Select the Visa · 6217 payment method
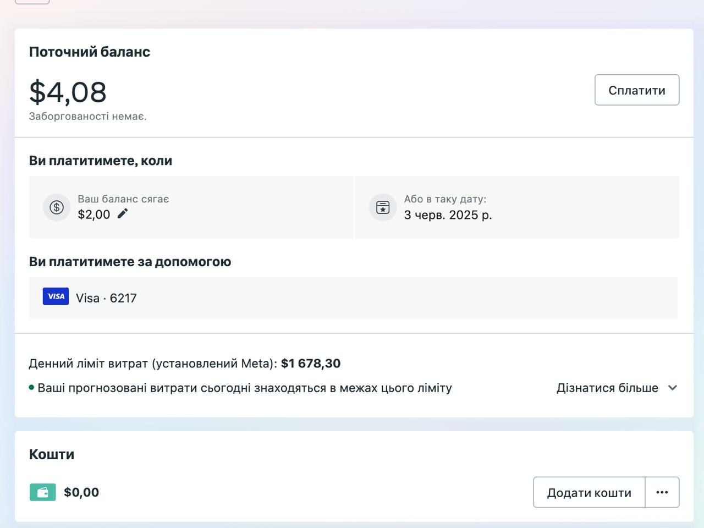 pos(353,298)
